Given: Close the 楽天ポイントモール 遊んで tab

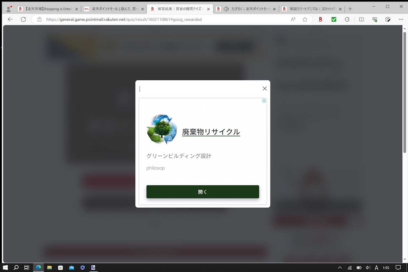Looking at the screenshot, I should pyautogui.click(x=142, y=9).
